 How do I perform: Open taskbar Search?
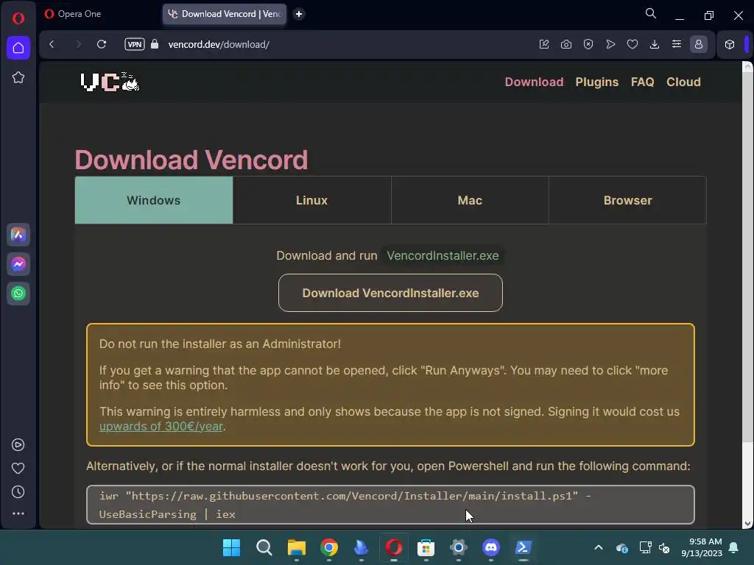(264, 547)
